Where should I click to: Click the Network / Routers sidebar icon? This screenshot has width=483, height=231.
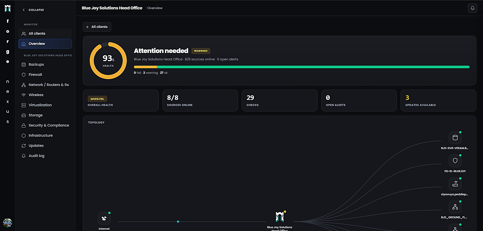point(24,85)
